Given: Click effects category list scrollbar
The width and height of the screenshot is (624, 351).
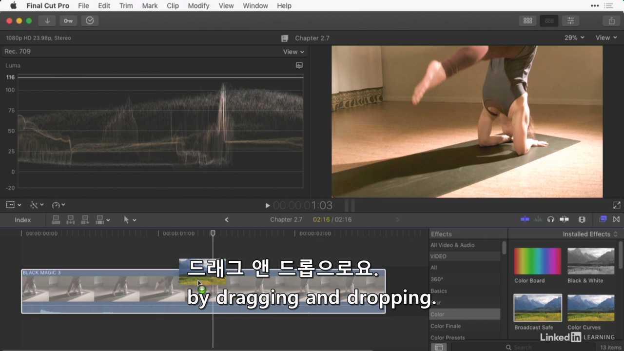Looking at the screenshot, I should [x=504, y=248].
